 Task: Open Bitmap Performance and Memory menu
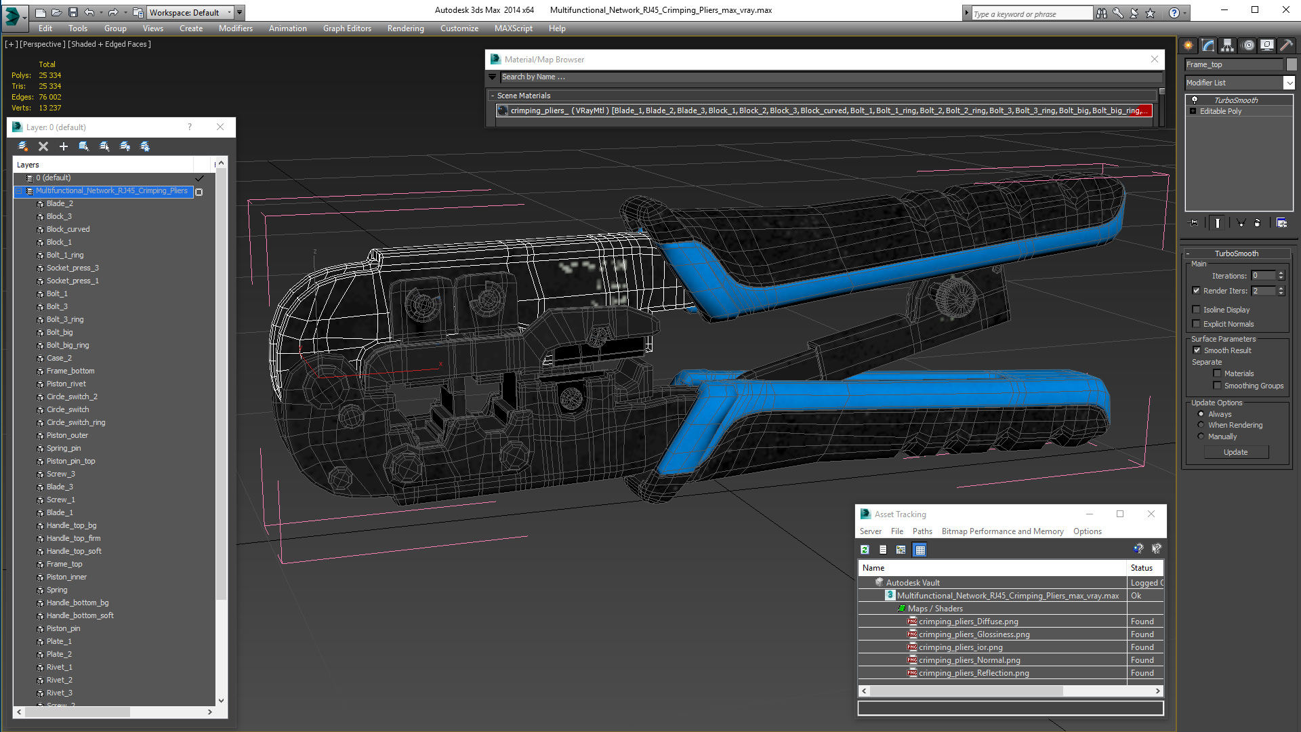click(x=1002, y=531)
